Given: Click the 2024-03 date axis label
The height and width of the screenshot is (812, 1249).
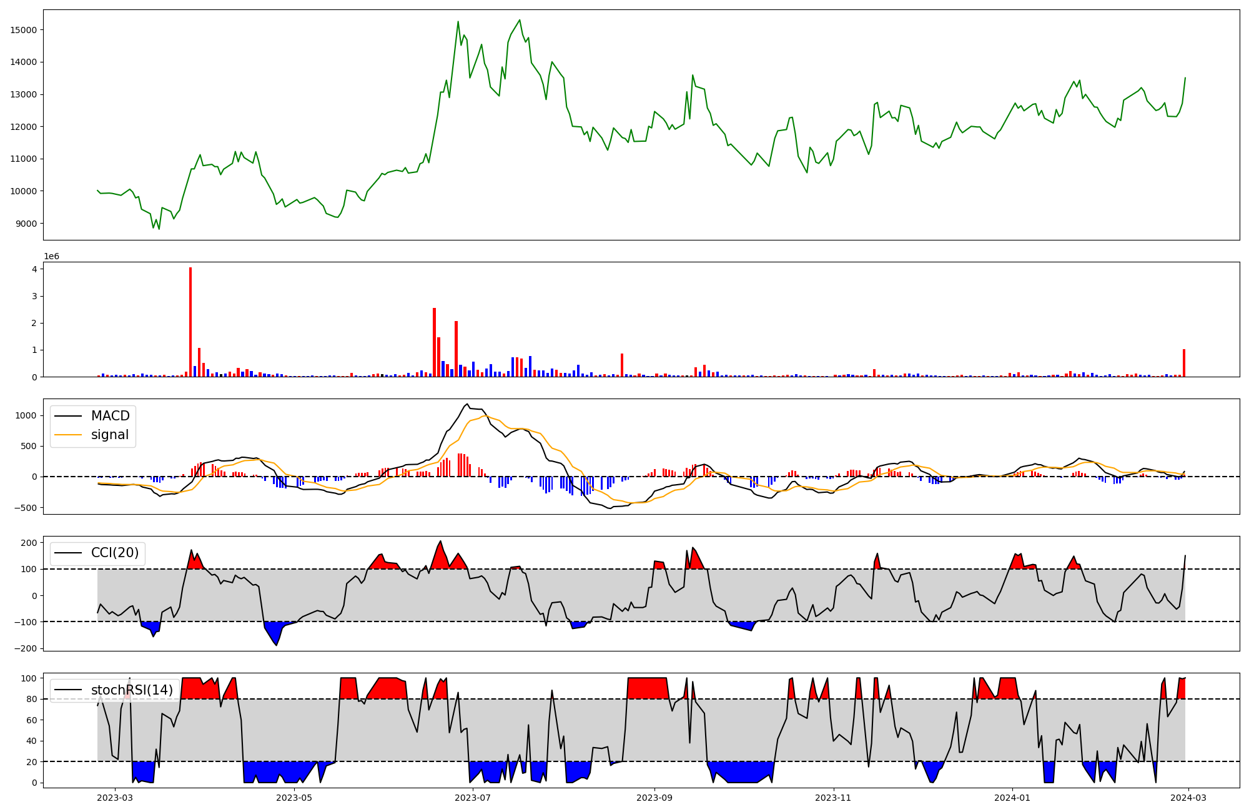Looking at the screenshot, I should tap(1188, 798).
